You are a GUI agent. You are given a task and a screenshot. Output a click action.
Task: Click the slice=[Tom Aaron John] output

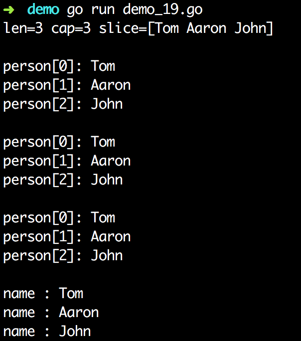[186, 28]
